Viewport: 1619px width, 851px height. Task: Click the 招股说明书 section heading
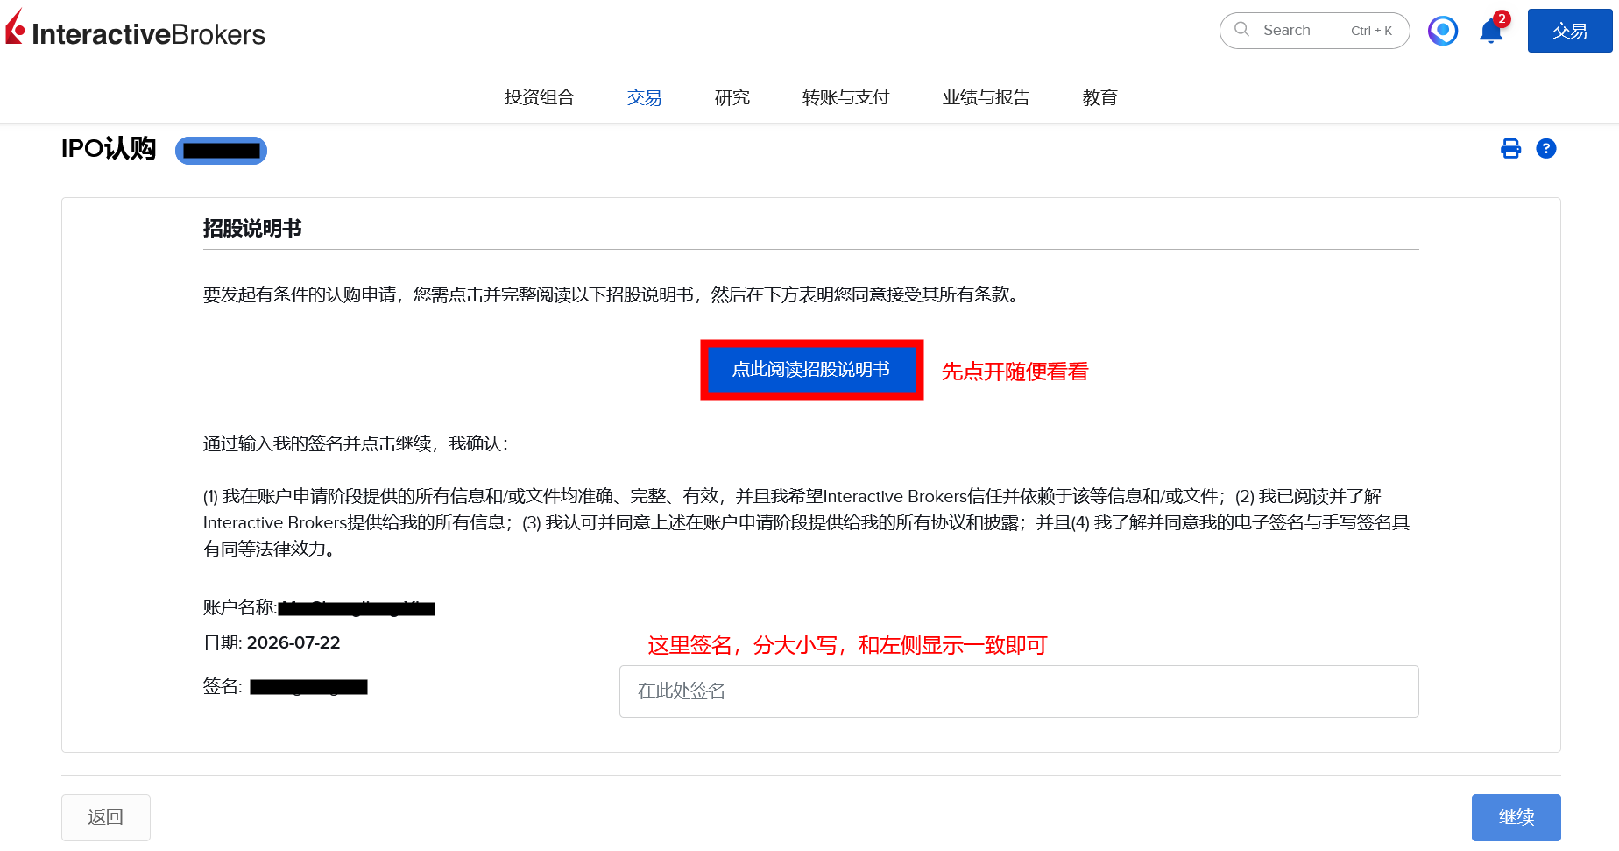[x=252, y=229]
